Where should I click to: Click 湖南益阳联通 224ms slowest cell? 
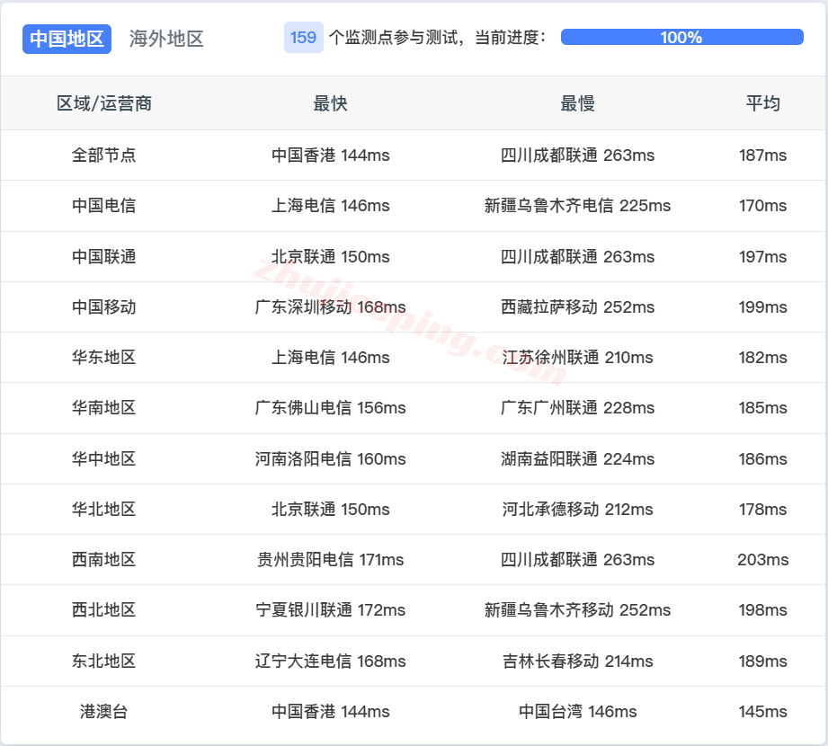coord(578,458)
